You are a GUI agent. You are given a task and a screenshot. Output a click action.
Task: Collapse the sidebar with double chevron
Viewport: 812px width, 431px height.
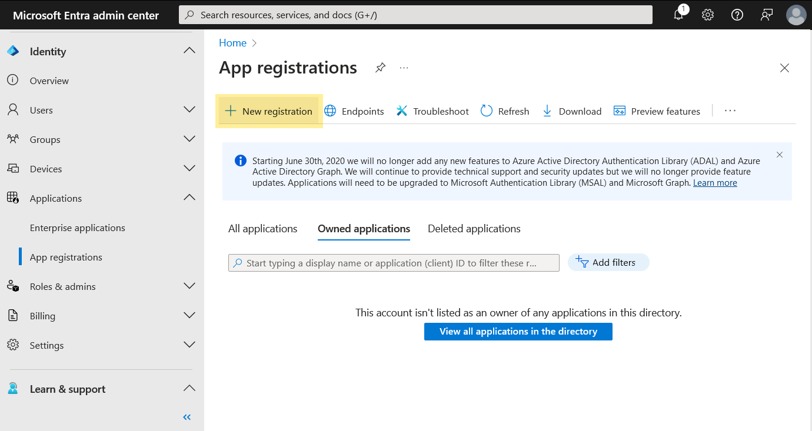pyautogui.click(x=187, y=417)
